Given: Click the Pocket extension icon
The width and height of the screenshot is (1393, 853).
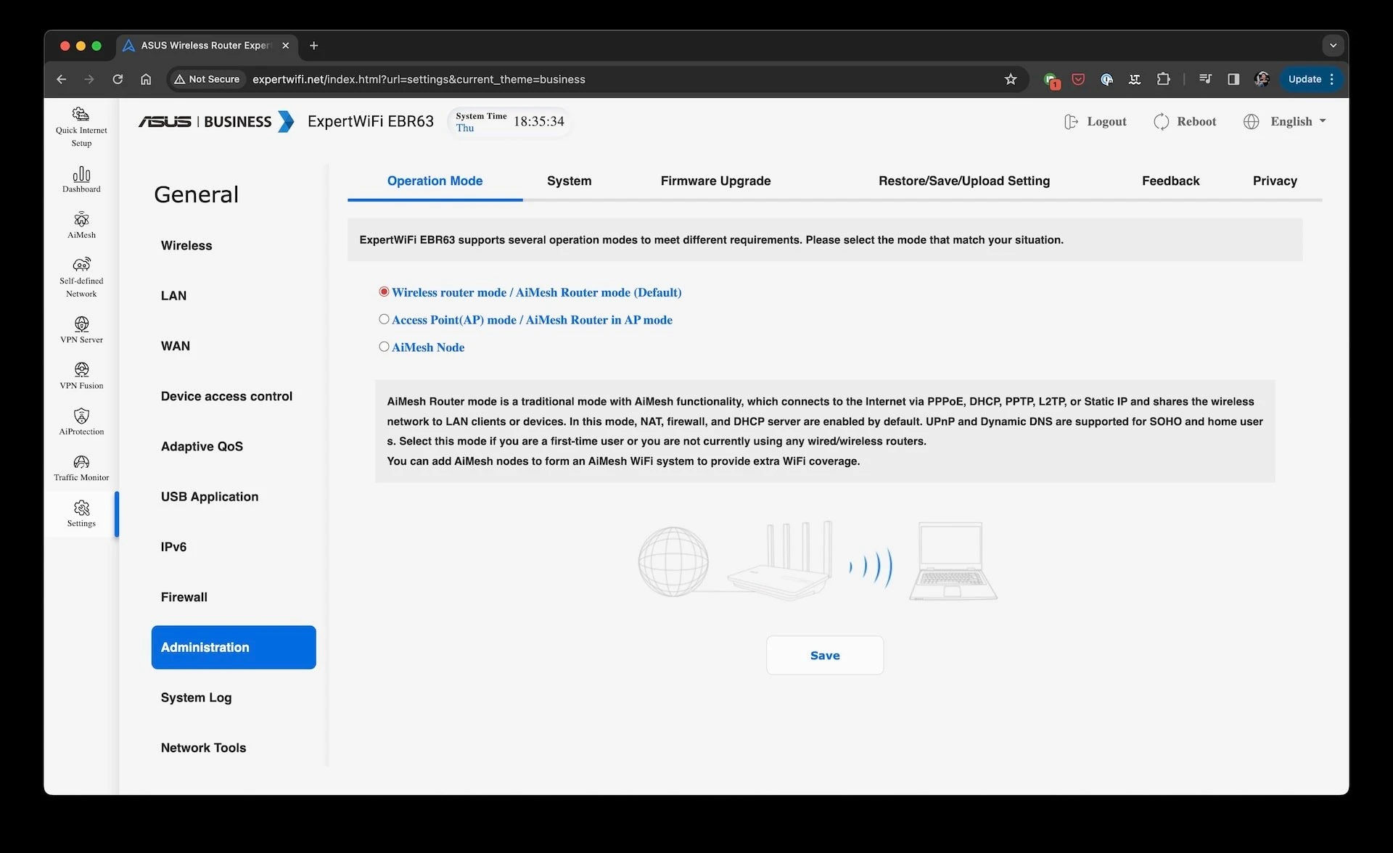Looking at the screenshot, I should [1078, 79].
